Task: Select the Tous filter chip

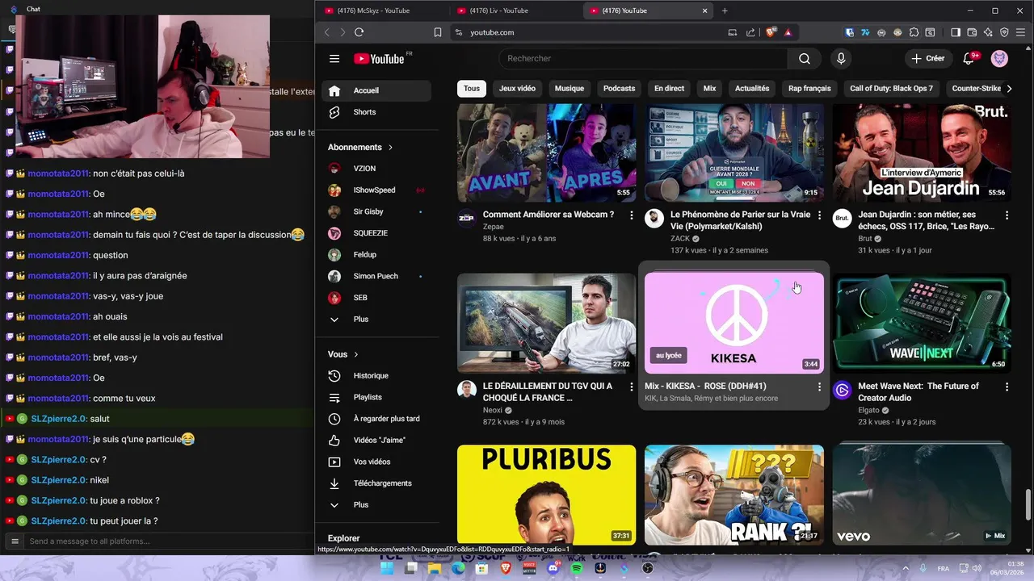Action: [472, 89]
